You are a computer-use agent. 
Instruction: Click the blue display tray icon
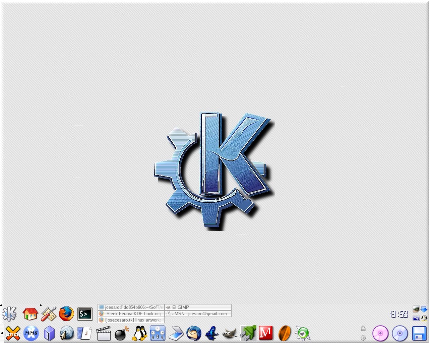coord(416,318)
